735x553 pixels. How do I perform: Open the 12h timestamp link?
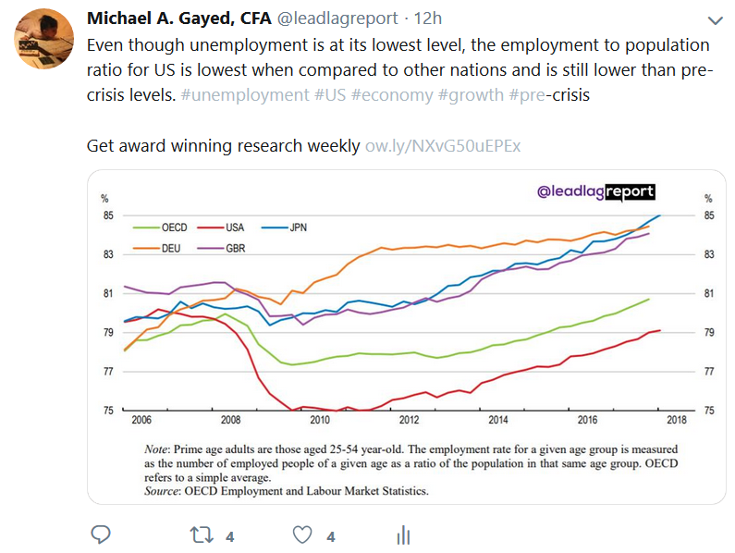428,19
